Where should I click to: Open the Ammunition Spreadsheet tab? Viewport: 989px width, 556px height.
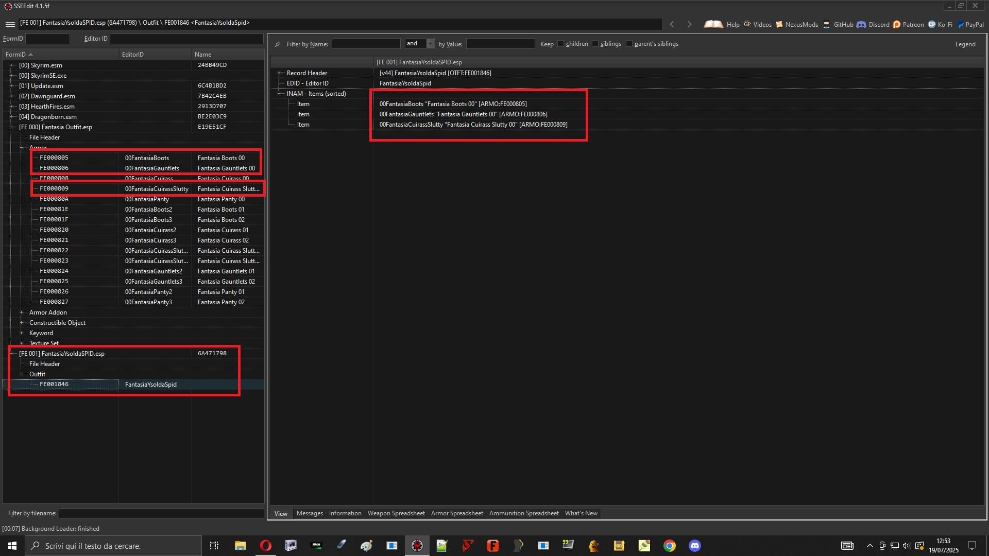pos(524,513)
